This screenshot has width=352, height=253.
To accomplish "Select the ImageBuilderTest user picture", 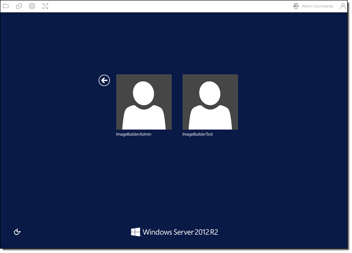I will tap(210, 102).
